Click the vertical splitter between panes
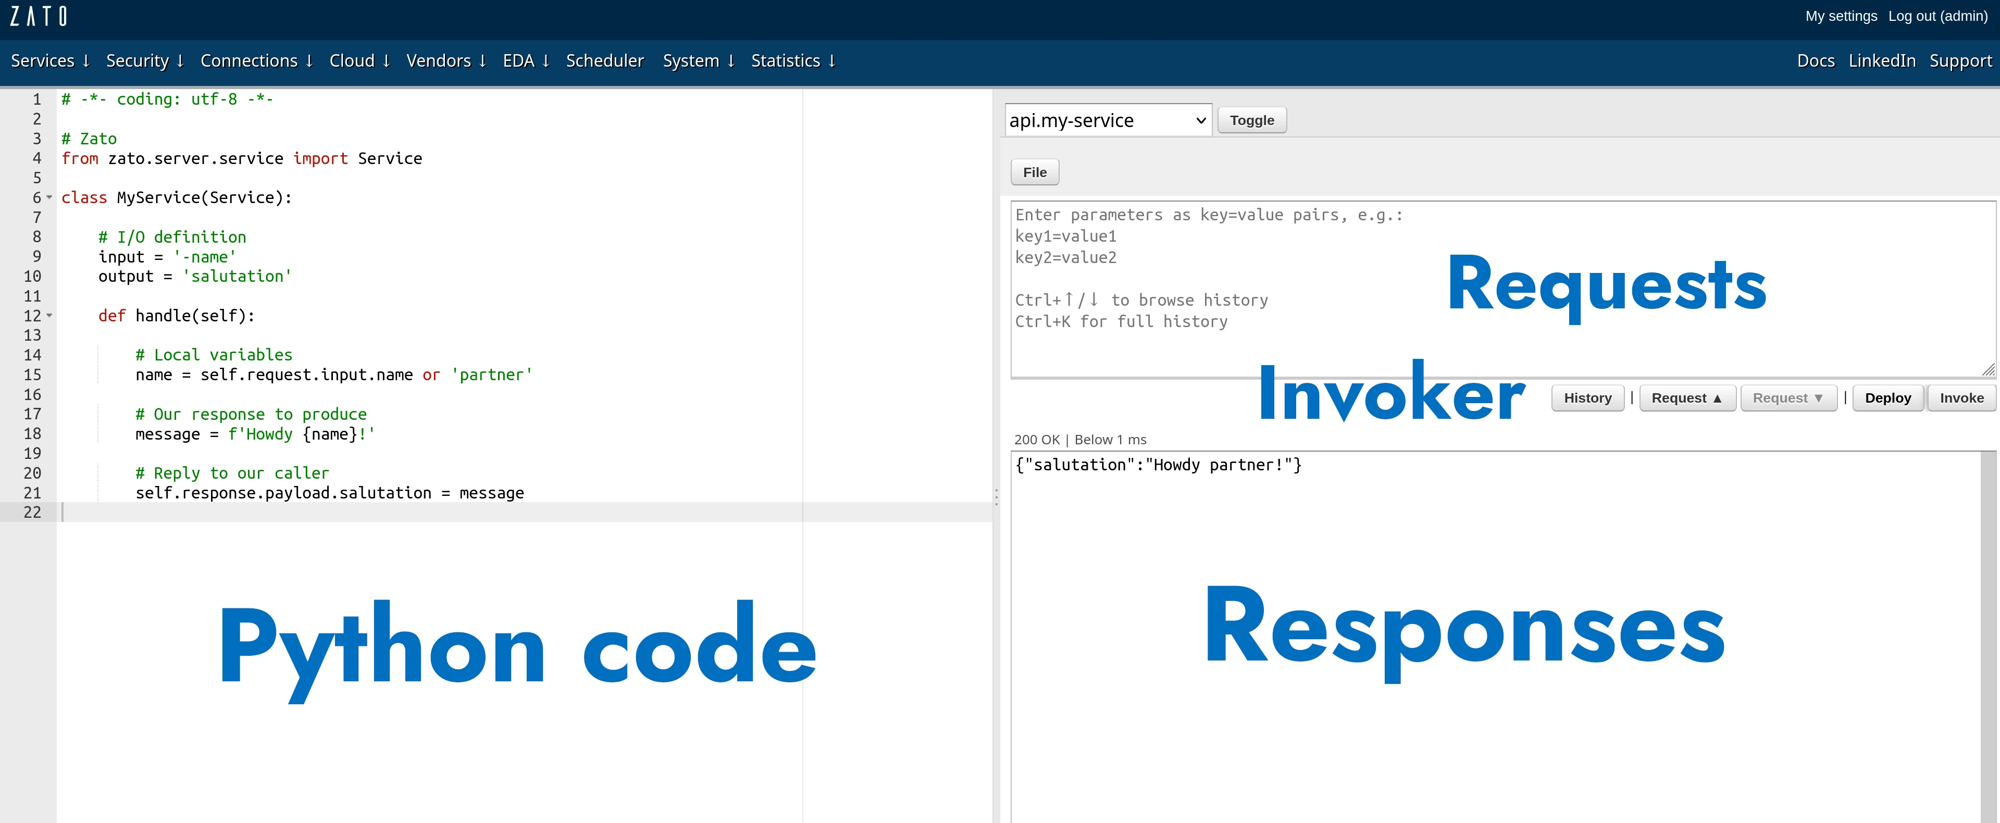Image resolution: width=2000 pixels, height=823 pixels. pyautogui.click(x=996, y=497)
